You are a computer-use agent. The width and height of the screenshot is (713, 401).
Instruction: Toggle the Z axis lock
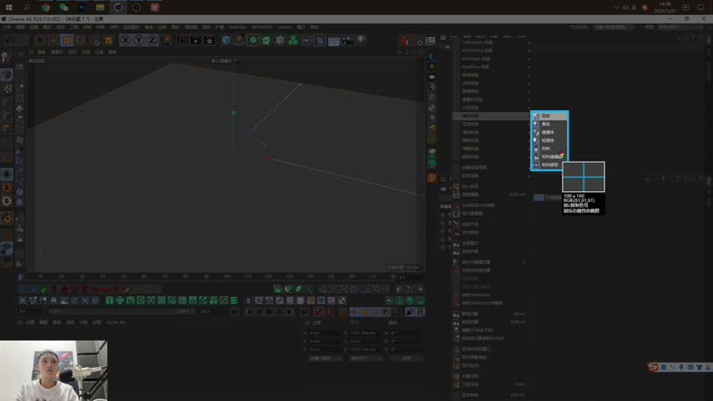[x=152, y=40]
